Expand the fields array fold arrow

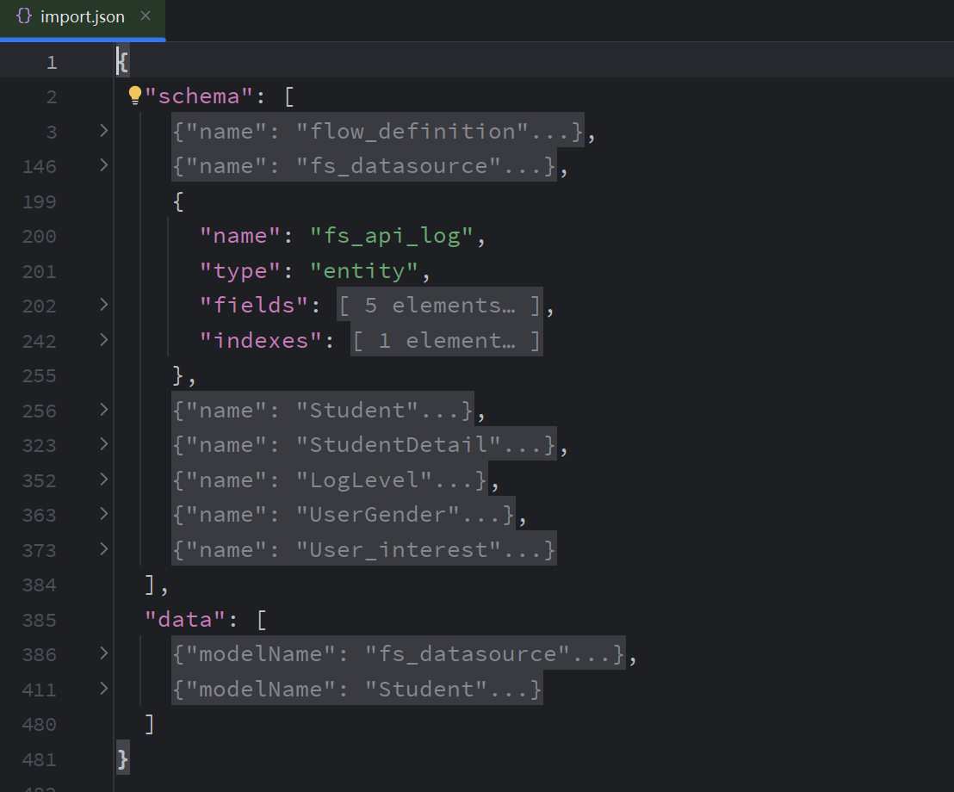[x=103, y=305]
